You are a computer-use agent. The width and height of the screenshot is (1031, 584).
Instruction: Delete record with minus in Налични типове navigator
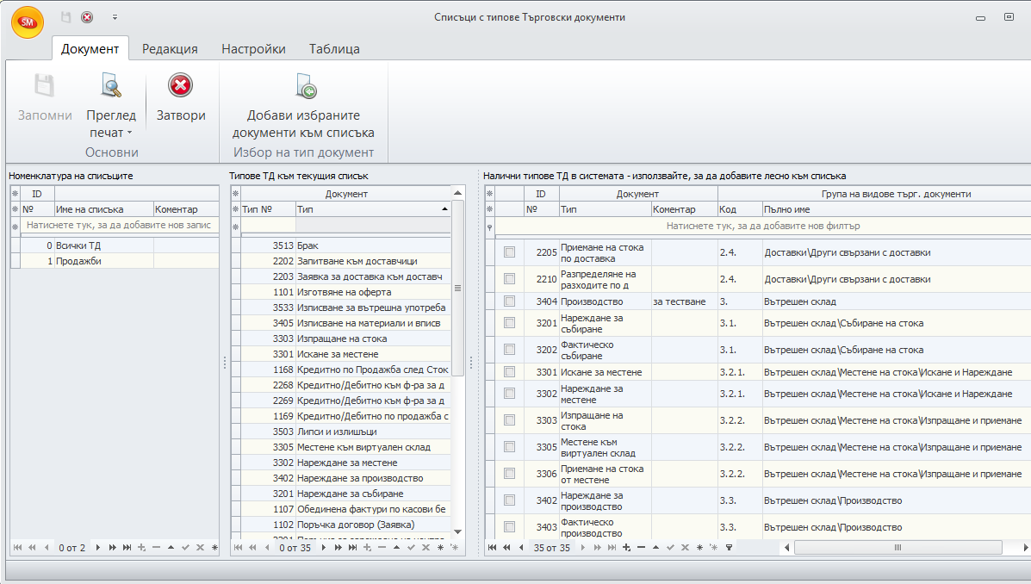(x=641, y=547)
